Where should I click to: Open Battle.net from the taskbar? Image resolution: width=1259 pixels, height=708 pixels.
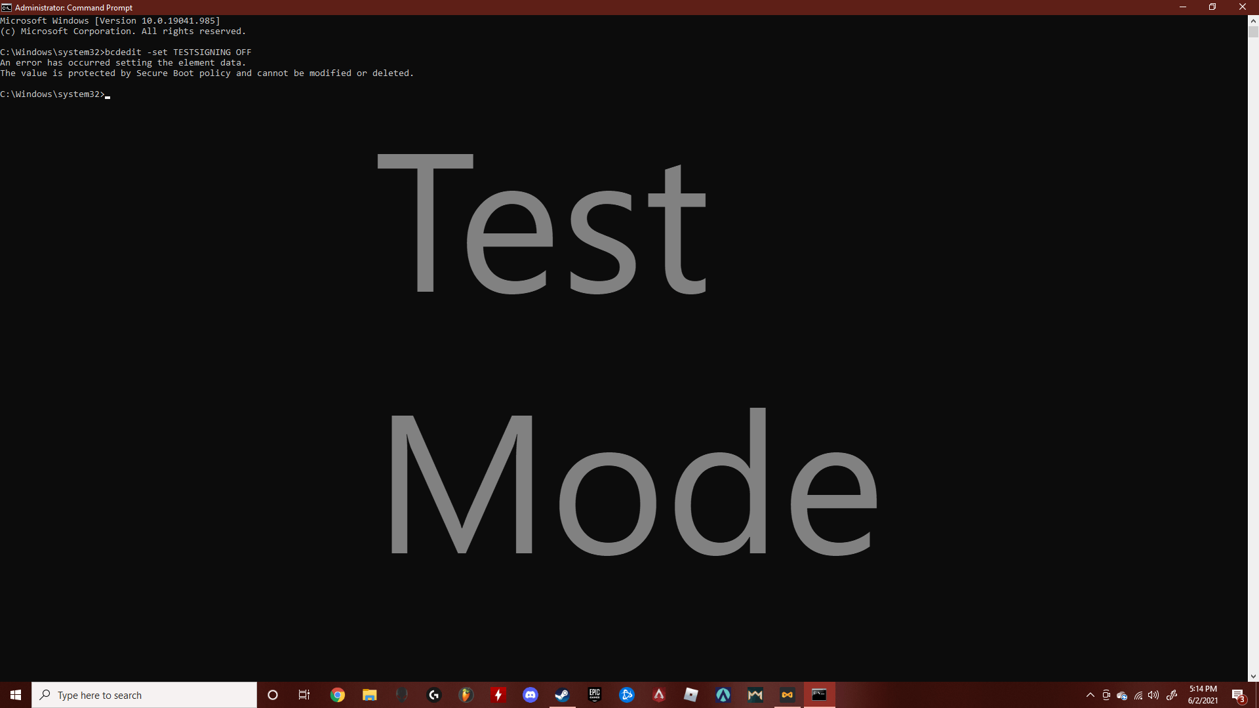(627, 695)
